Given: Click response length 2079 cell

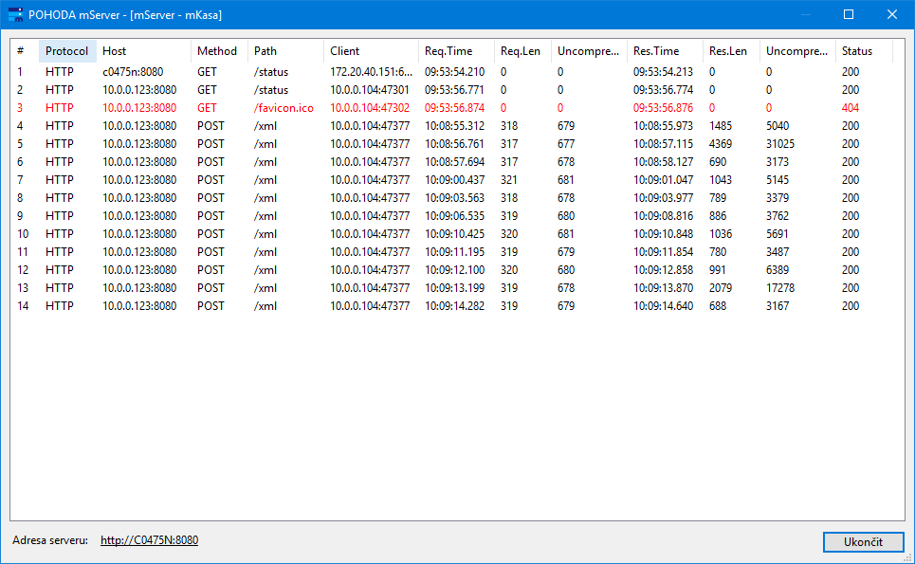Looking at the screenshot, I should [721, 288].
